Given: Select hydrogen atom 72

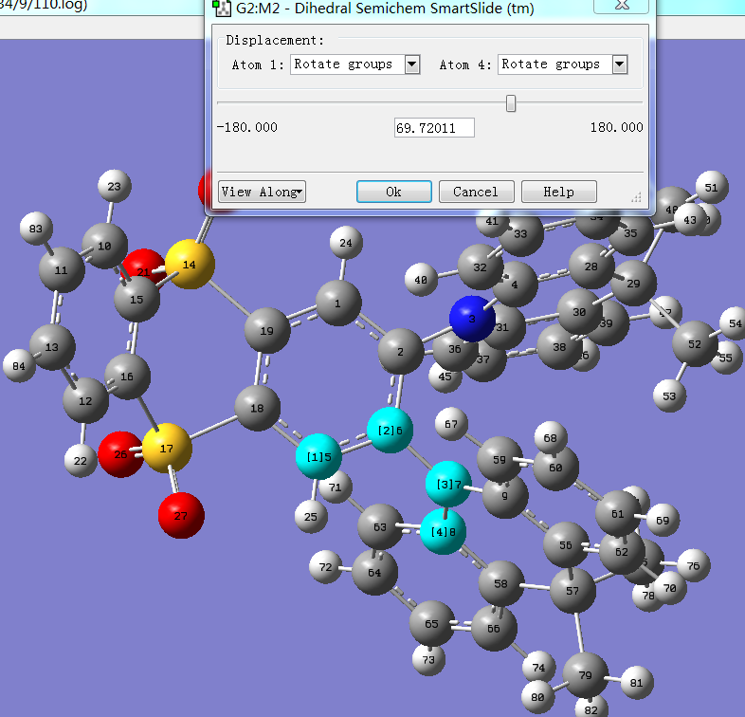Looking at the screenshot, I should pyautogui.click(x=325, y=567).
